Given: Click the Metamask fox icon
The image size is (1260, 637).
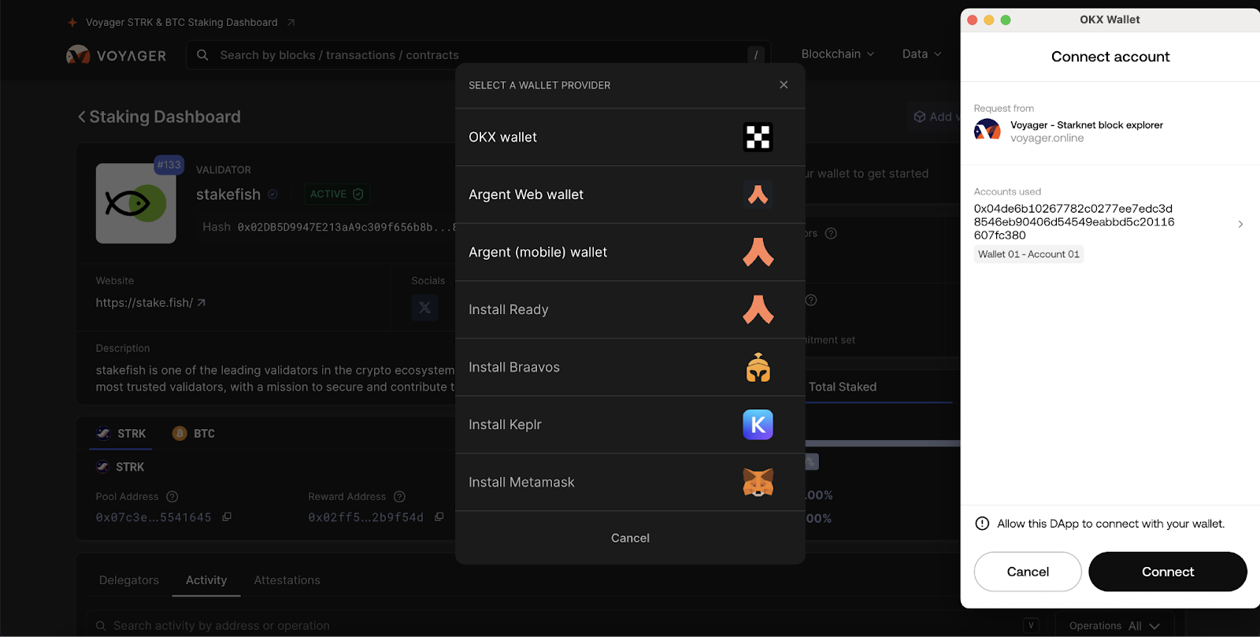Looking at the screenshot, I should [x=758, y=482].
